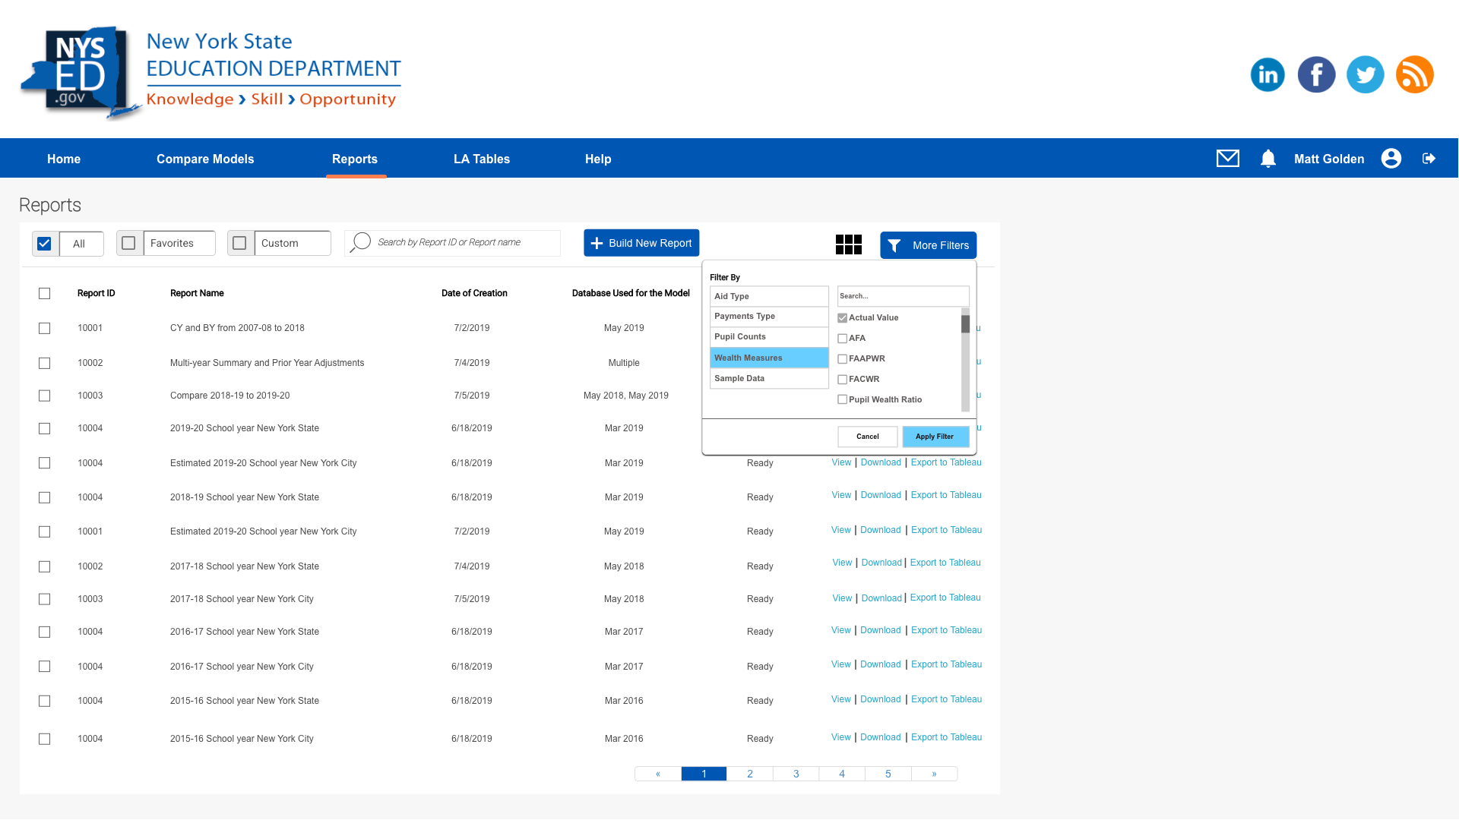Open the LA Tables tab
Screen dimensions: 1459x820
[481, 159]
